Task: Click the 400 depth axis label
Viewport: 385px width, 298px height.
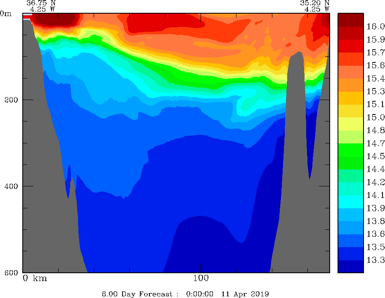Action: 11,186
